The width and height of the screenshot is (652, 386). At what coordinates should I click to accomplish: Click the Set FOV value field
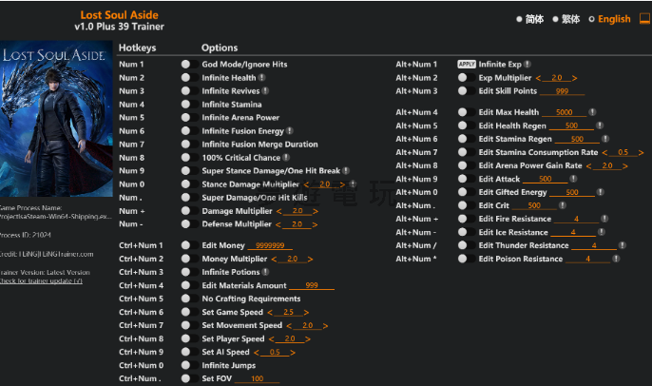coord(257,378)
